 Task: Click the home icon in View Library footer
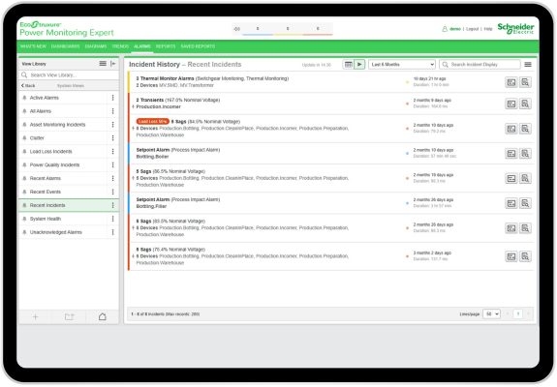(103, 316)
